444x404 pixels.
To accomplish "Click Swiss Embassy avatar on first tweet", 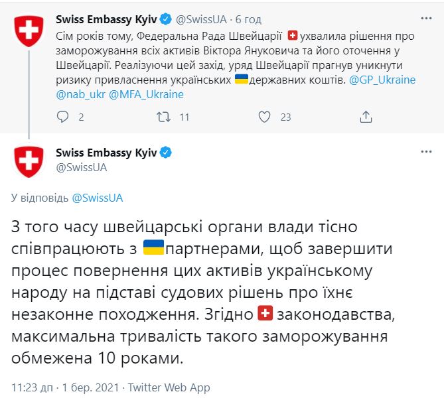I will 29,30.
